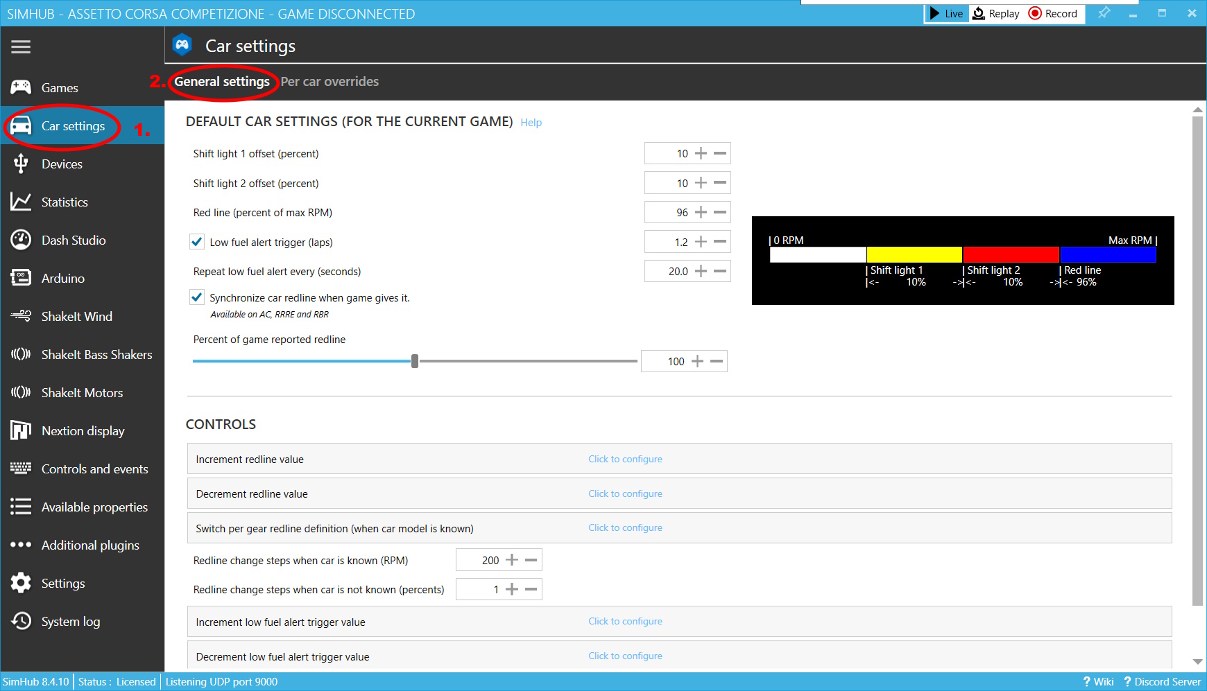
Task: Select the General settings tab
Action: coord(222,81)
